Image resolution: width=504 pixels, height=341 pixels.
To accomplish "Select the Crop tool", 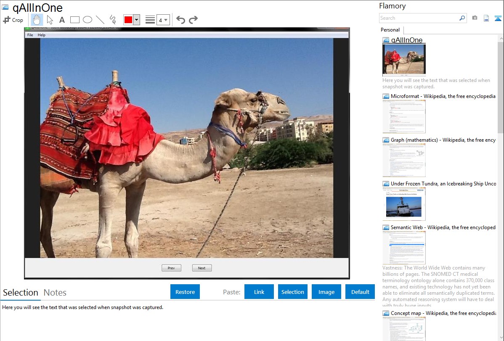I will (x=13, y=20).
